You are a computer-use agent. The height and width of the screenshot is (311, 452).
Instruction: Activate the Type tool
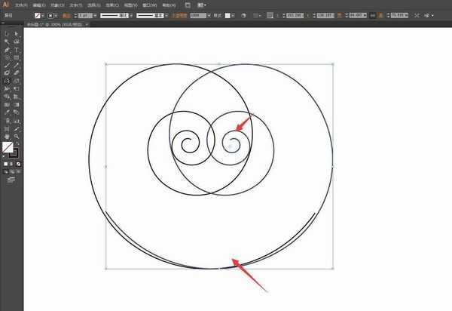tap(16, 50)
